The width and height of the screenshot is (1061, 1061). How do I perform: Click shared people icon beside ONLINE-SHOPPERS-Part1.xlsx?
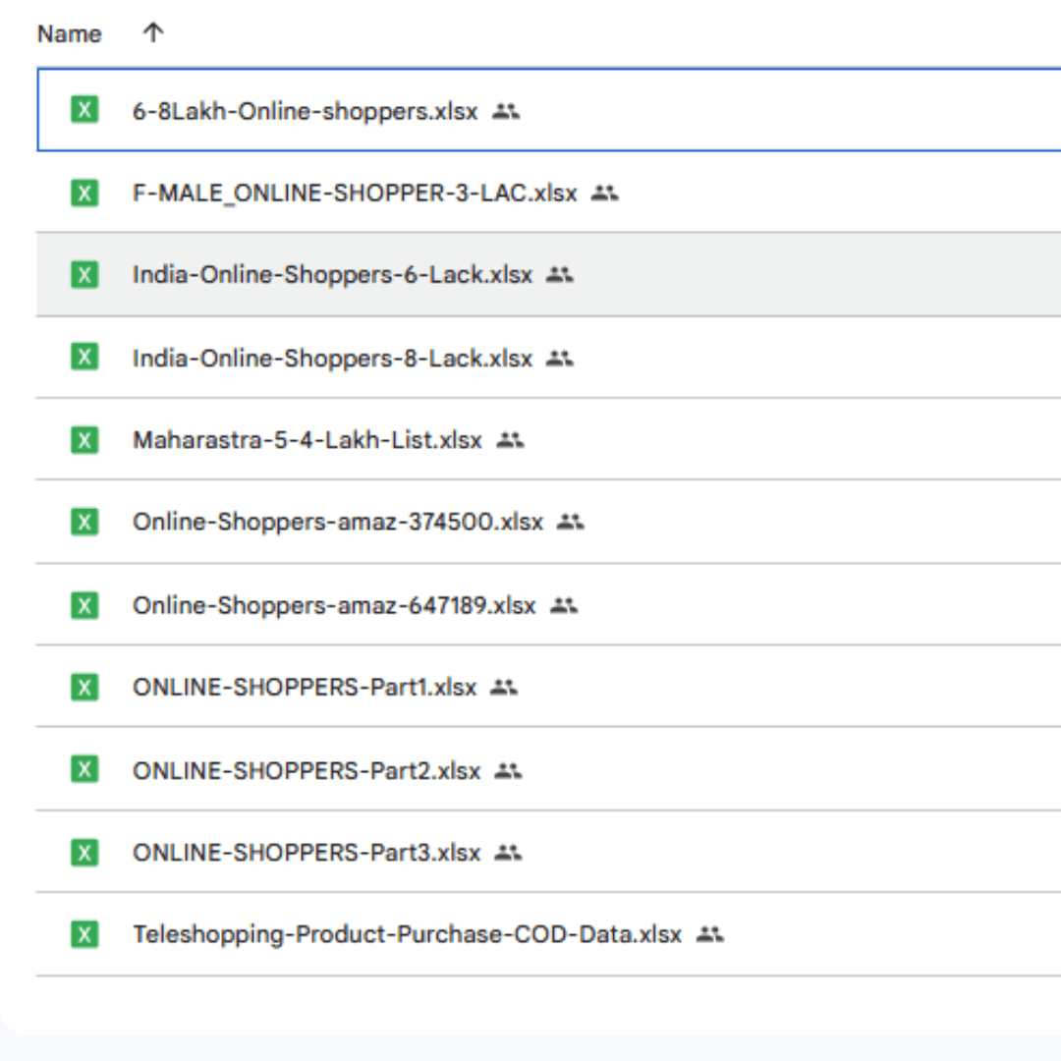tap(503, 688)
